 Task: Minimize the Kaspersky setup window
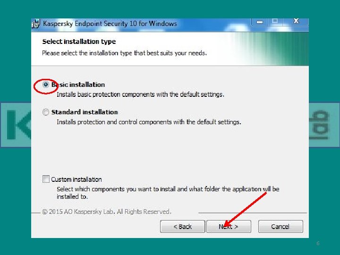point(260,22)
